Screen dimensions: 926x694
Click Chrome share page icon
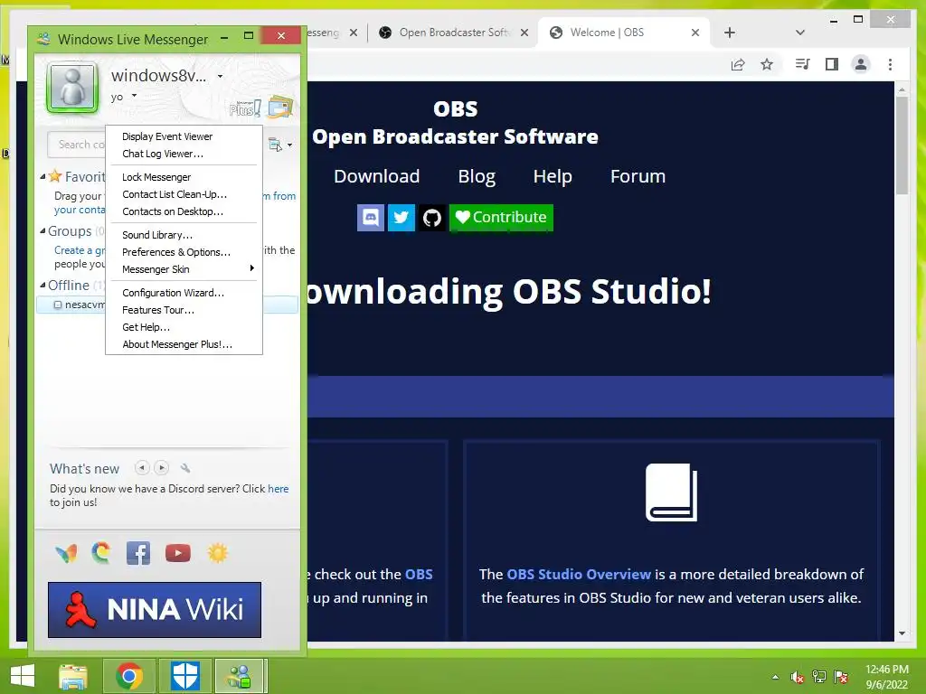738,64
